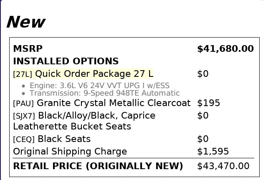
Task: Click the $43,470.00 retail price total
Action: coord(223,166)
